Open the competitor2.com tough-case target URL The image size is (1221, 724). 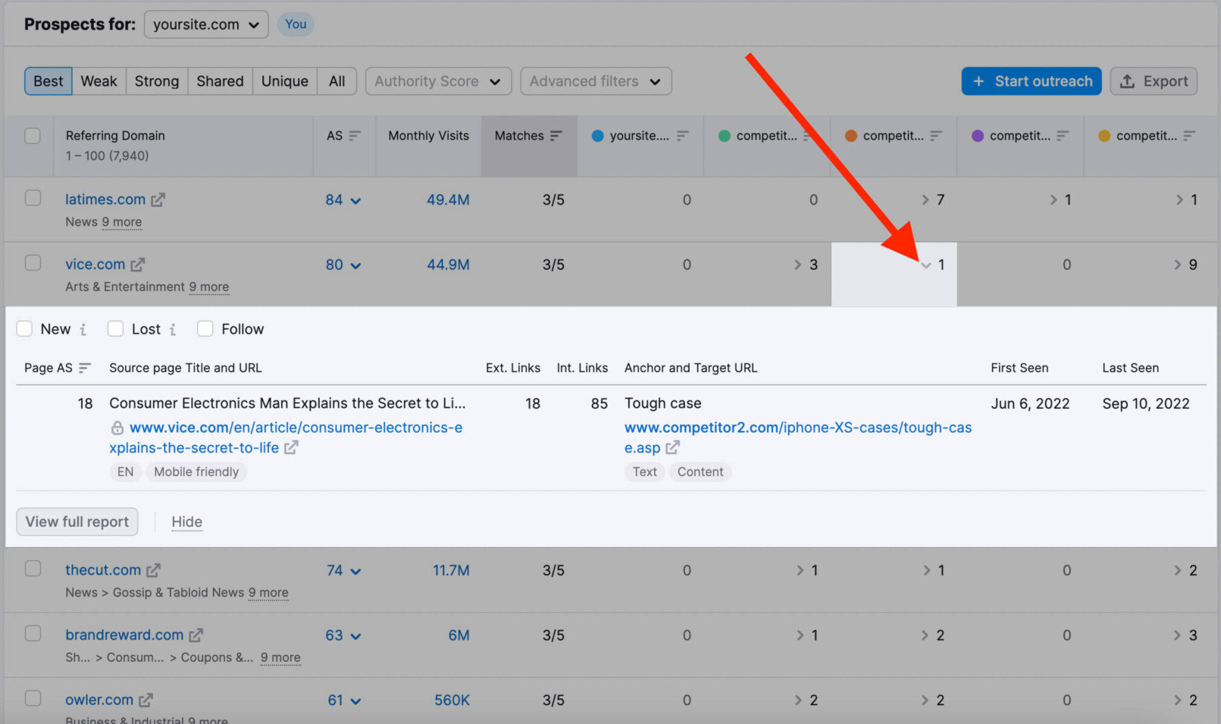coord(798,437)
